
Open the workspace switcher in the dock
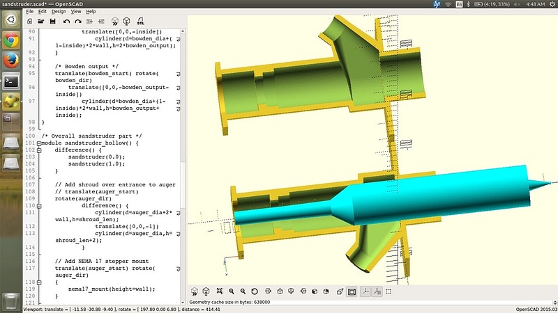click(x=11, y=122)
